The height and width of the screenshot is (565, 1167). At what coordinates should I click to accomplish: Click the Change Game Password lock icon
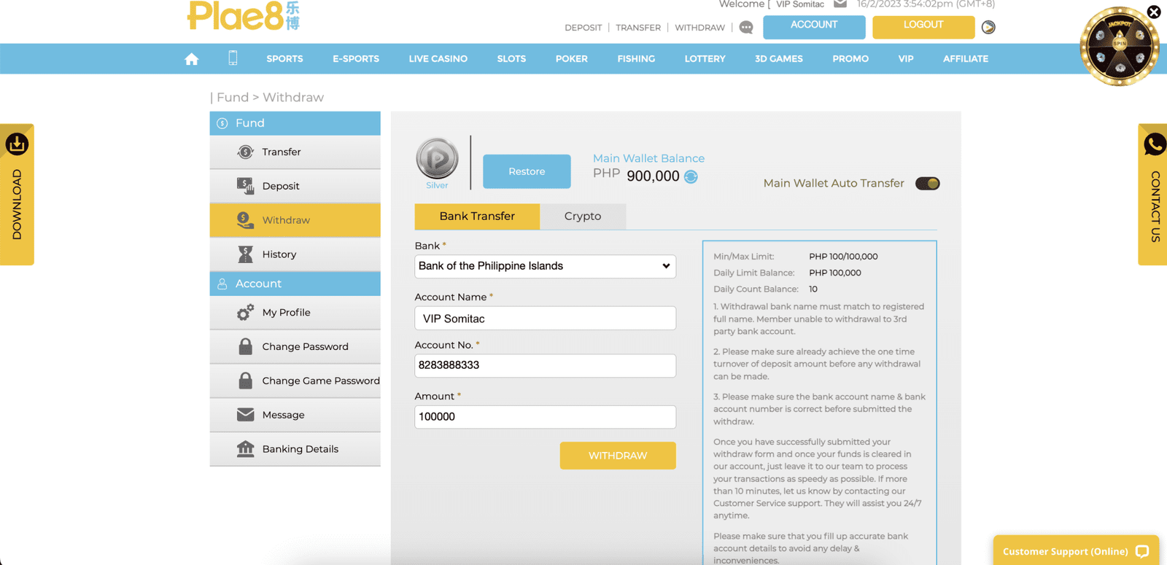(x=245, y=381)
